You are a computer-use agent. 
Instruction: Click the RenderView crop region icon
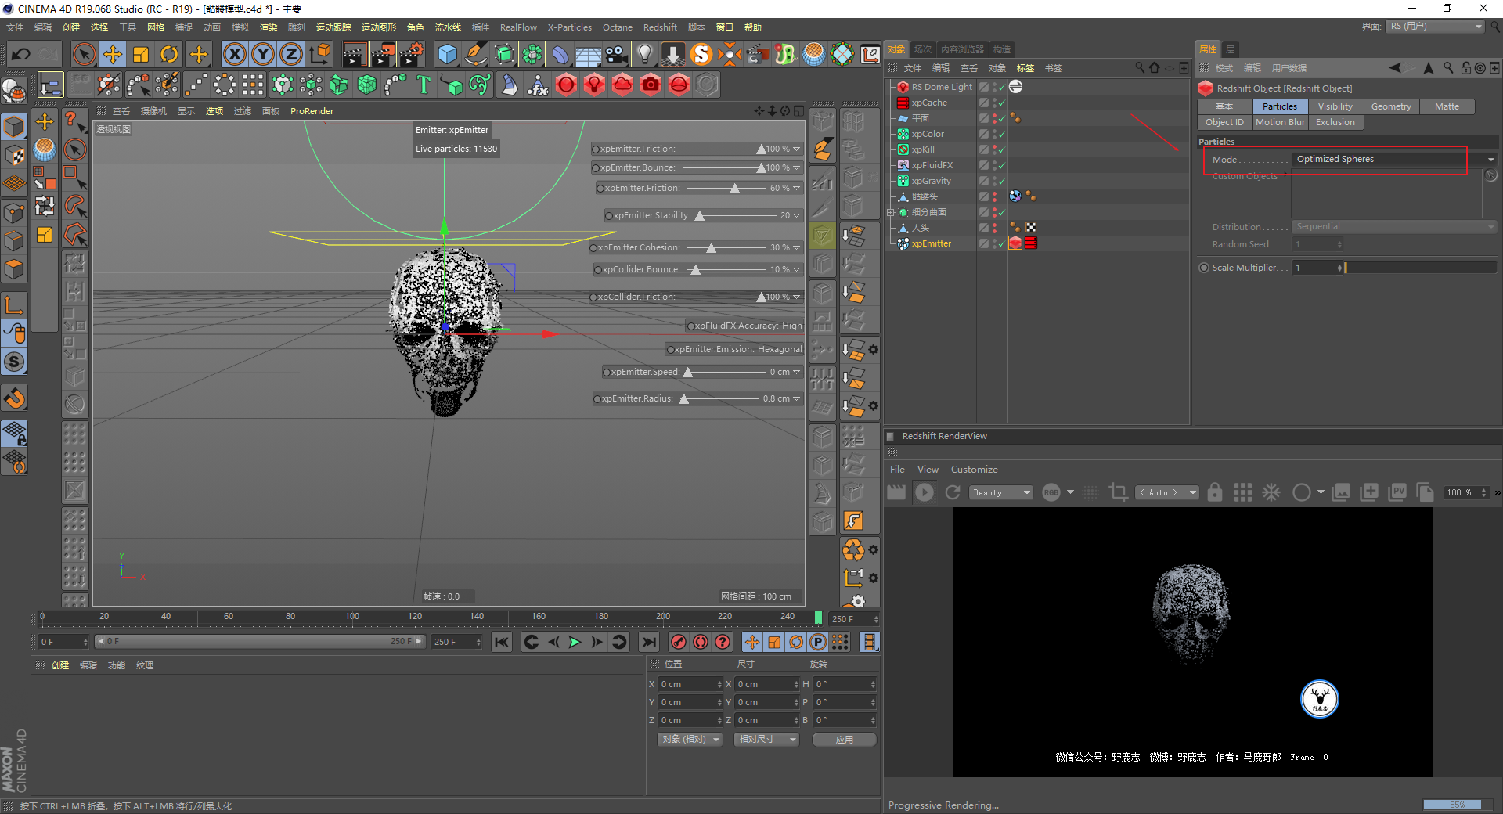pos(1119,492)
